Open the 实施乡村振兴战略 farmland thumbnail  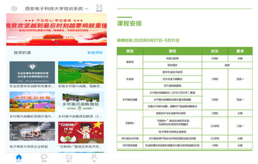pyautogui.click(x=81, y=72)
